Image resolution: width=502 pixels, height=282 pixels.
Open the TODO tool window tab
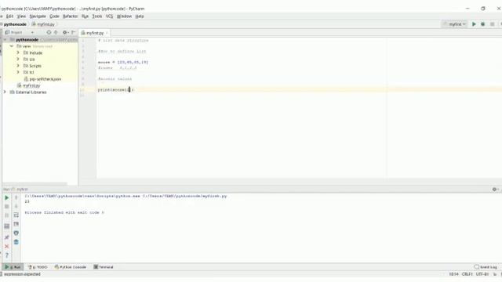pos(38,267)
